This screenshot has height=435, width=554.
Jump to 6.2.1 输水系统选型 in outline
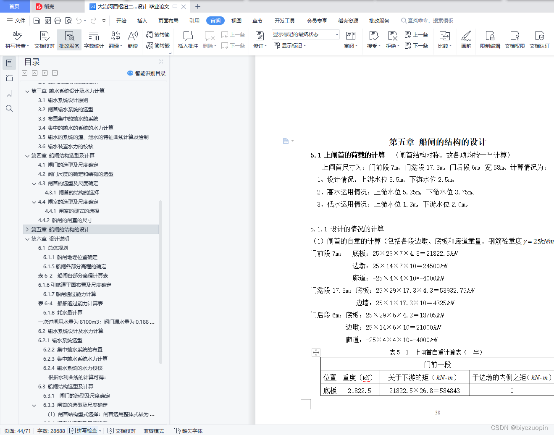pos(60,341)
